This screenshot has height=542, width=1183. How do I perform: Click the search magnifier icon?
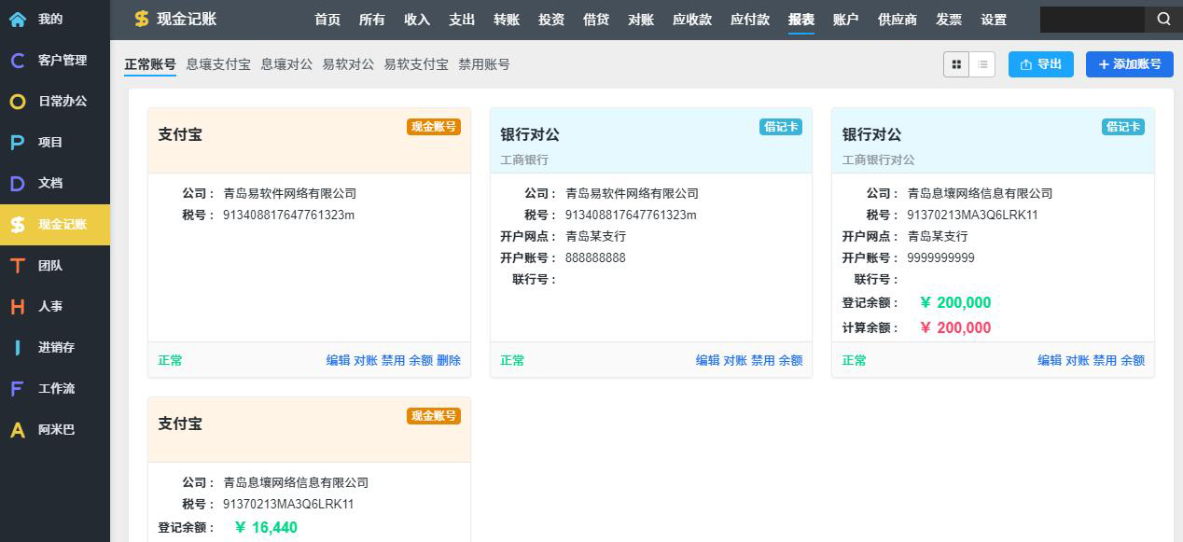pyautogui.click(x=1163, y=19)
